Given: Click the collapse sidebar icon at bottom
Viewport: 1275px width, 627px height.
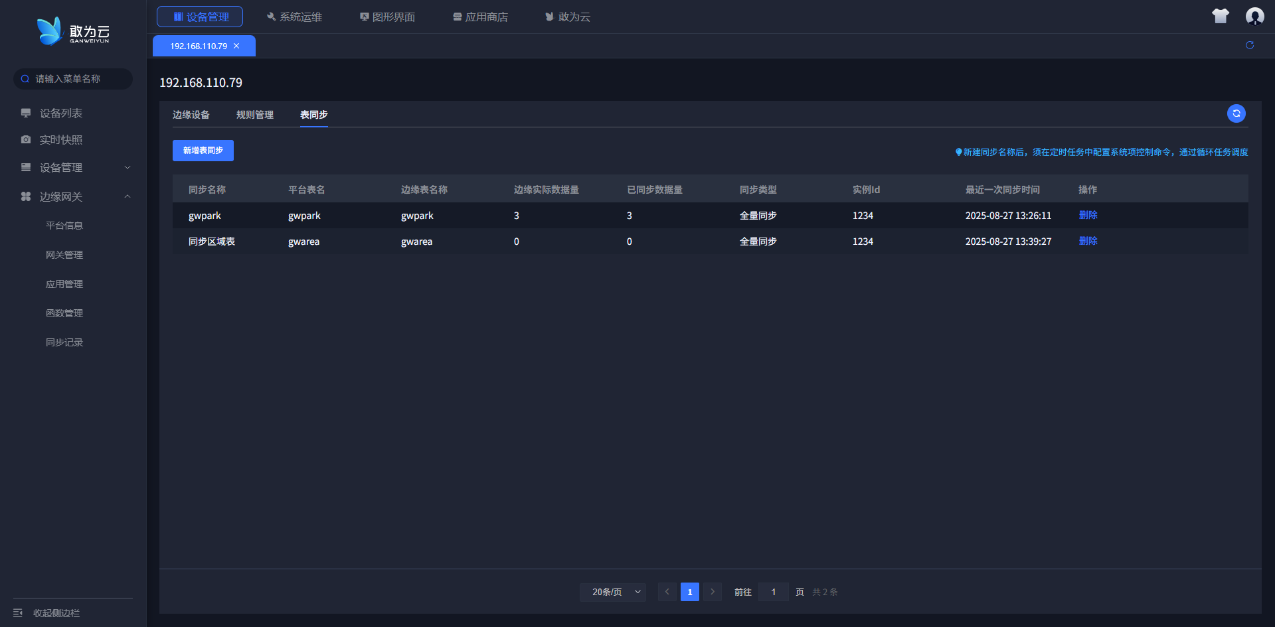Looking at the screenshot, I should pos(18,612).
